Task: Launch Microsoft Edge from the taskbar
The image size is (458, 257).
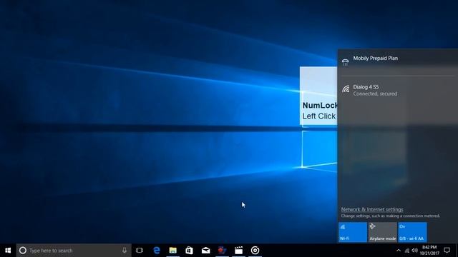Action: [157, 251]
